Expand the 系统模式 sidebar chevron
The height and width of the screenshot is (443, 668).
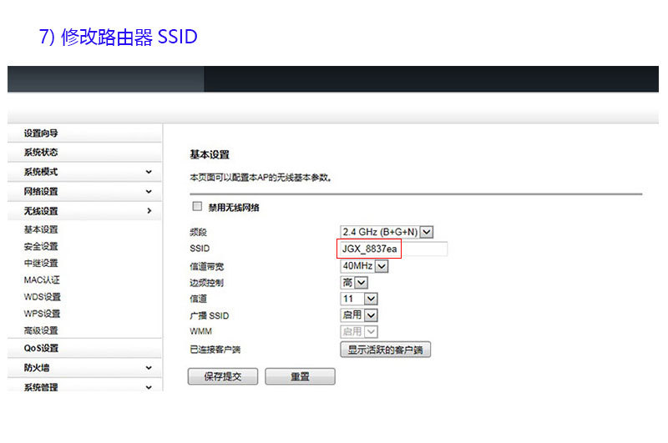[149, 172]
